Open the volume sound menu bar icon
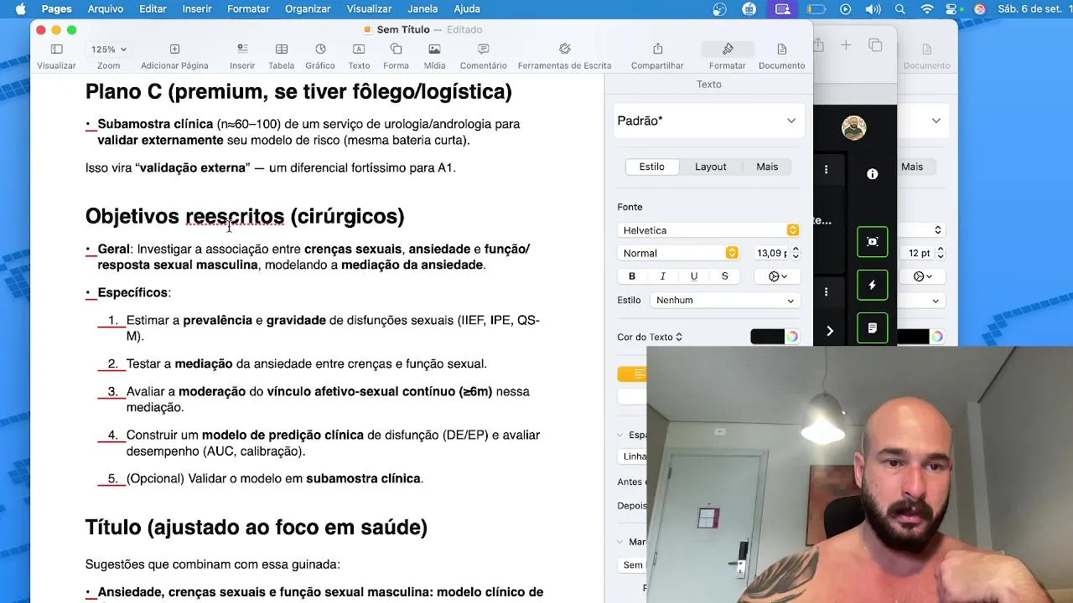This screenshot has height=603, width=1073. pos(873,9)
